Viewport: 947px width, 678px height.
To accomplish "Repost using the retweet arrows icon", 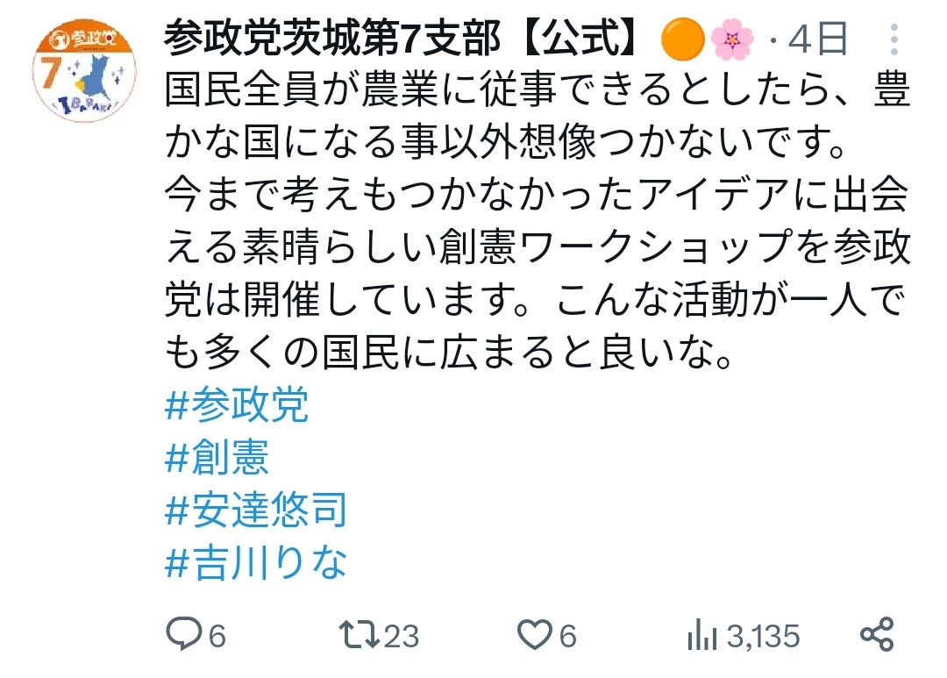I will coord(359,634).
